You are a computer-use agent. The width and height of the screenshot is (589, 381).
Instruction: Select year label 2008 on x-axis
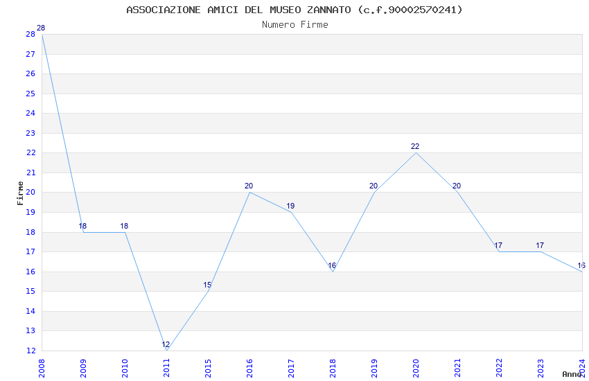click(x=42, y=368)
